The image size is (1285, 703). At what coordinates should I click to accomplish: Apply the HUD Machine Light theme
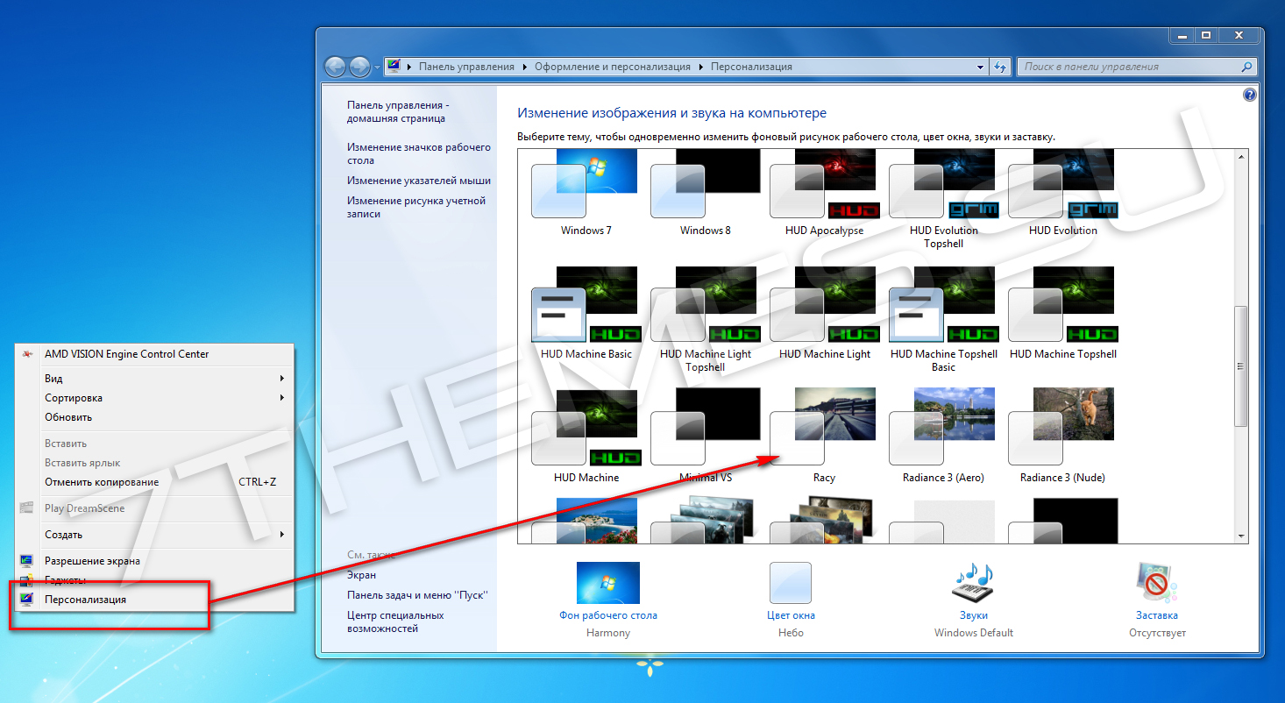(823, 305)
